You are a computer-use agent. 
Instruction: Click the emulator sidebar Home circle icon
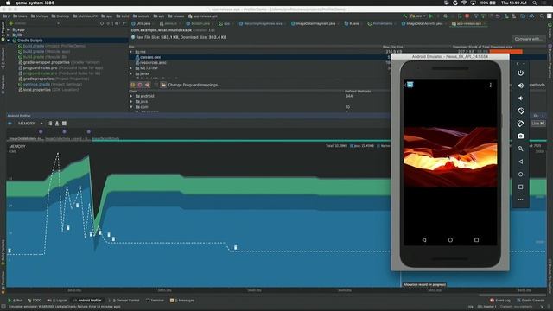coord(520,175)
